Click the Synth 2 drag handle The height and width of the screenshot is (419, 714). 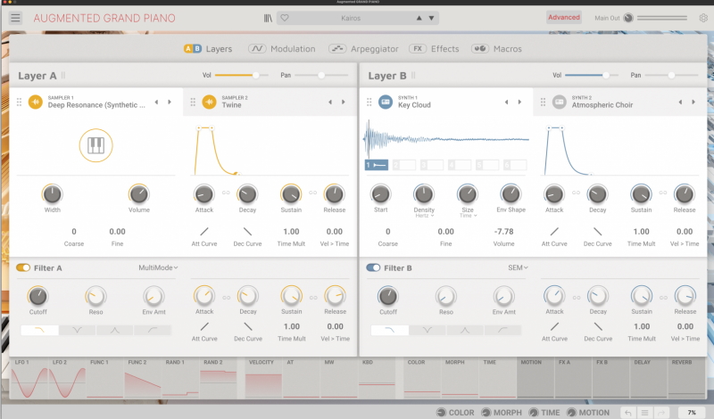pos(543,103)
